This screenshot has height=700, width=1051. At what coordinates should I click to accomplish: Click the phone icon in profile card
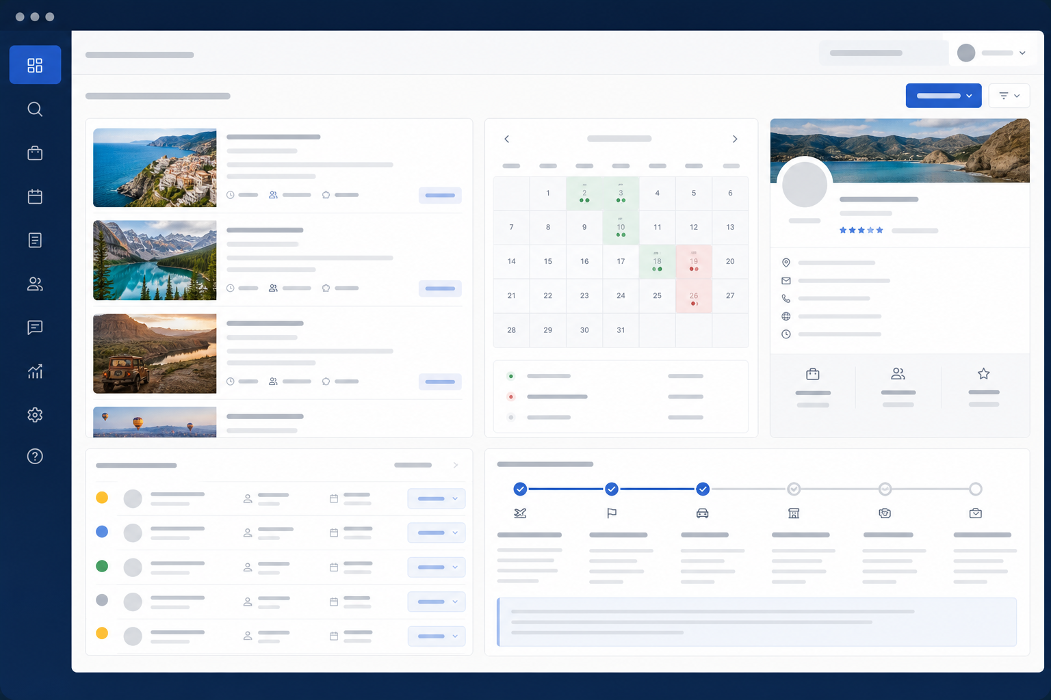(x=786, y=299)
